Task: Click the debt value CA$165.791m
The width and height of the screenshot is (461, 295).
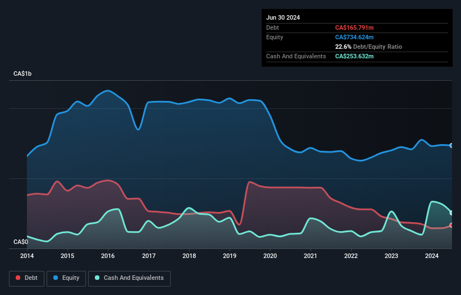Action: tap(354, 27)
